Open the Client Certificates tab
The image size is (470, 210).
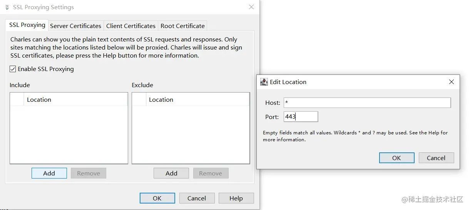coord(131,26)
